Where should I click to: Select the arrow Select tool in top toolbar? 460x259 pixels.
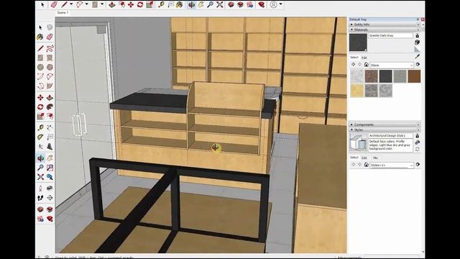click(42, 4)
